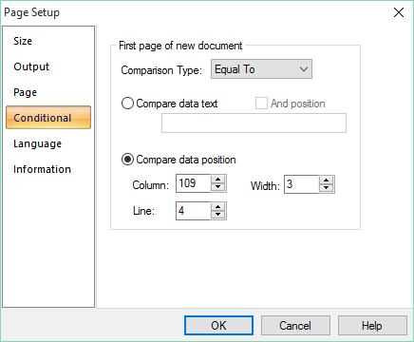Click the Column value field
This screenshot has width=414, height=342.
193,183
